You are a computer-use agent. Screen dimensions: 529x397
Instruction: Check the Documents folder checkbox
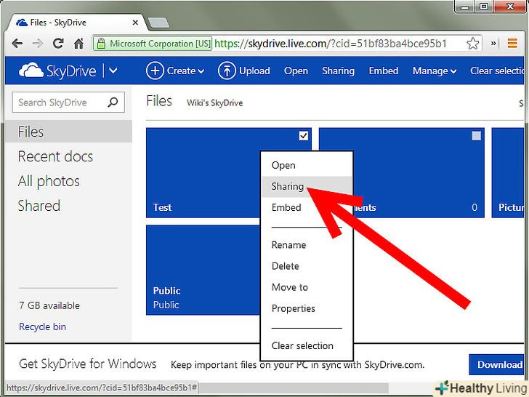[x=477, y=136]
